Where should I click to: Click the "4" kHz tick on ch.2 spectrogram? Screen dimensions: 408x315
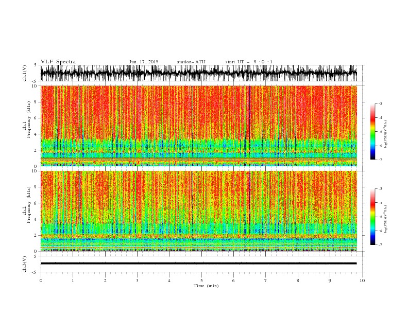(x=36, y=219)
